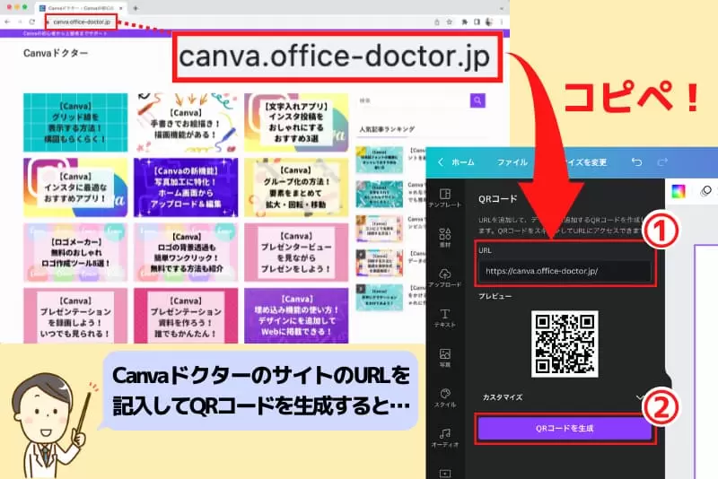Image resolution: width=718 pixels, height=479 pixels.
Task: Open the browser extensions puzzle icon
Action: pos(464,22)
